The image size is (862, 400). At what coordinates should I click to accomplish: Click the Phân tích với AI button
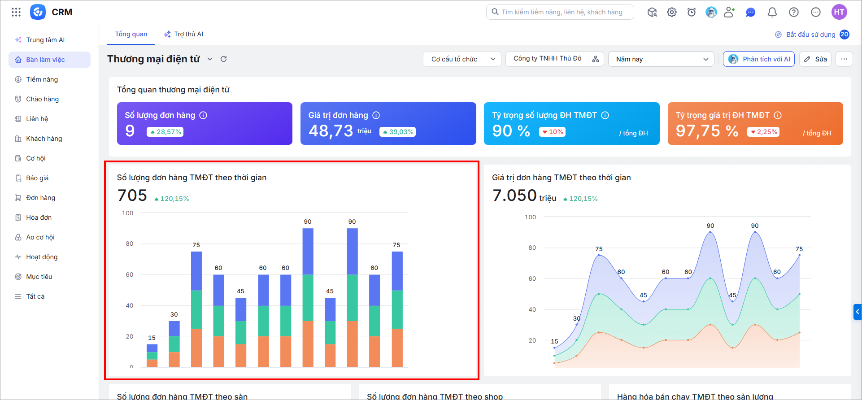[759, 59]
